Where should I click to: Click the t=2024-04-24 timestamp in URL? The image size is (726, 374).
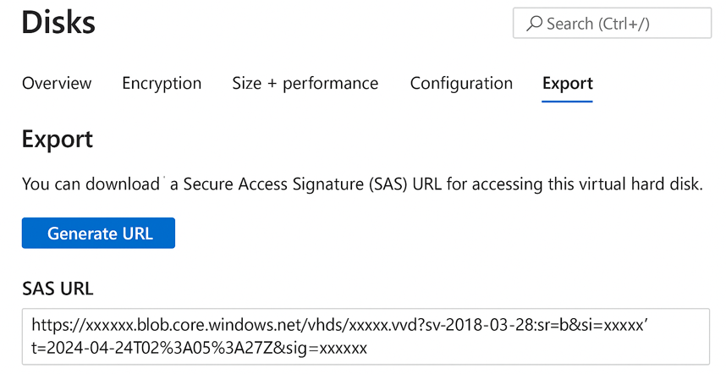pyautogui.click(x=91, y=348)
